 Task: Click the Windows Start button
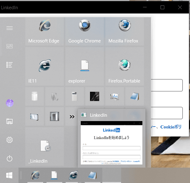tap(9, 175)
